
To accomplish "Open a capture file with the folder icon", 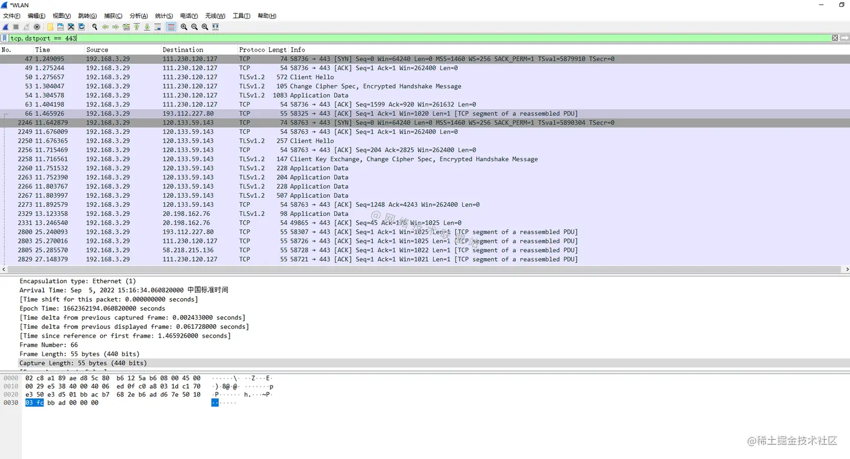I will click(x=50, y=27).
